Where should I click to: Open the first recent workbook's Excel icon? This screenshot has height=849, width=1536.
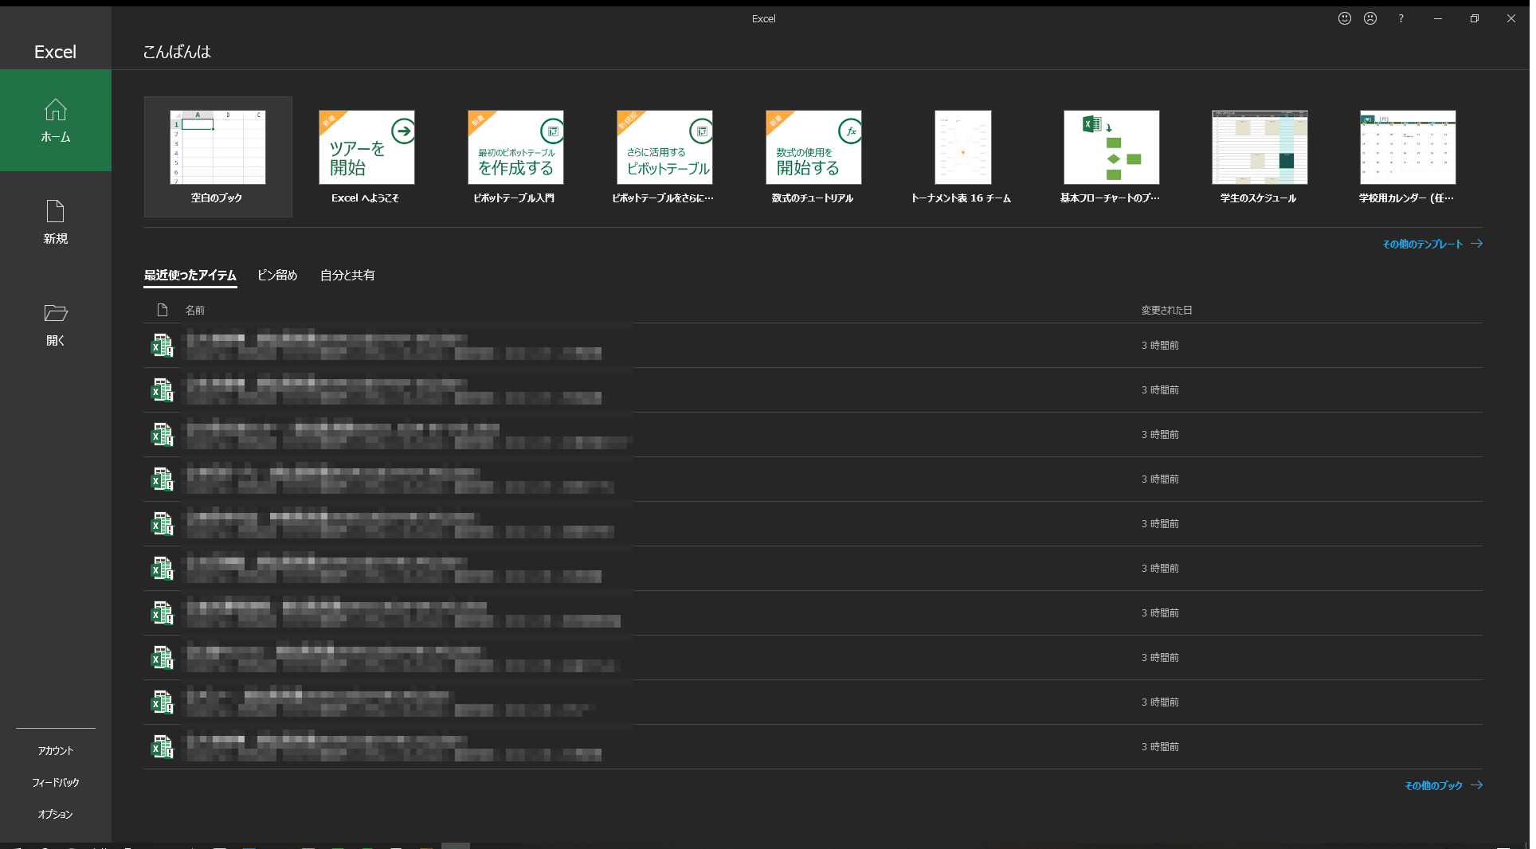coord(163,345)
